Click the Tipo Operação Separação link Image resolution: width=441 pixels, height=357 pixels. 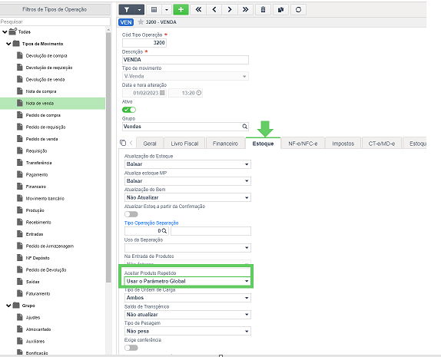(151, 223)
